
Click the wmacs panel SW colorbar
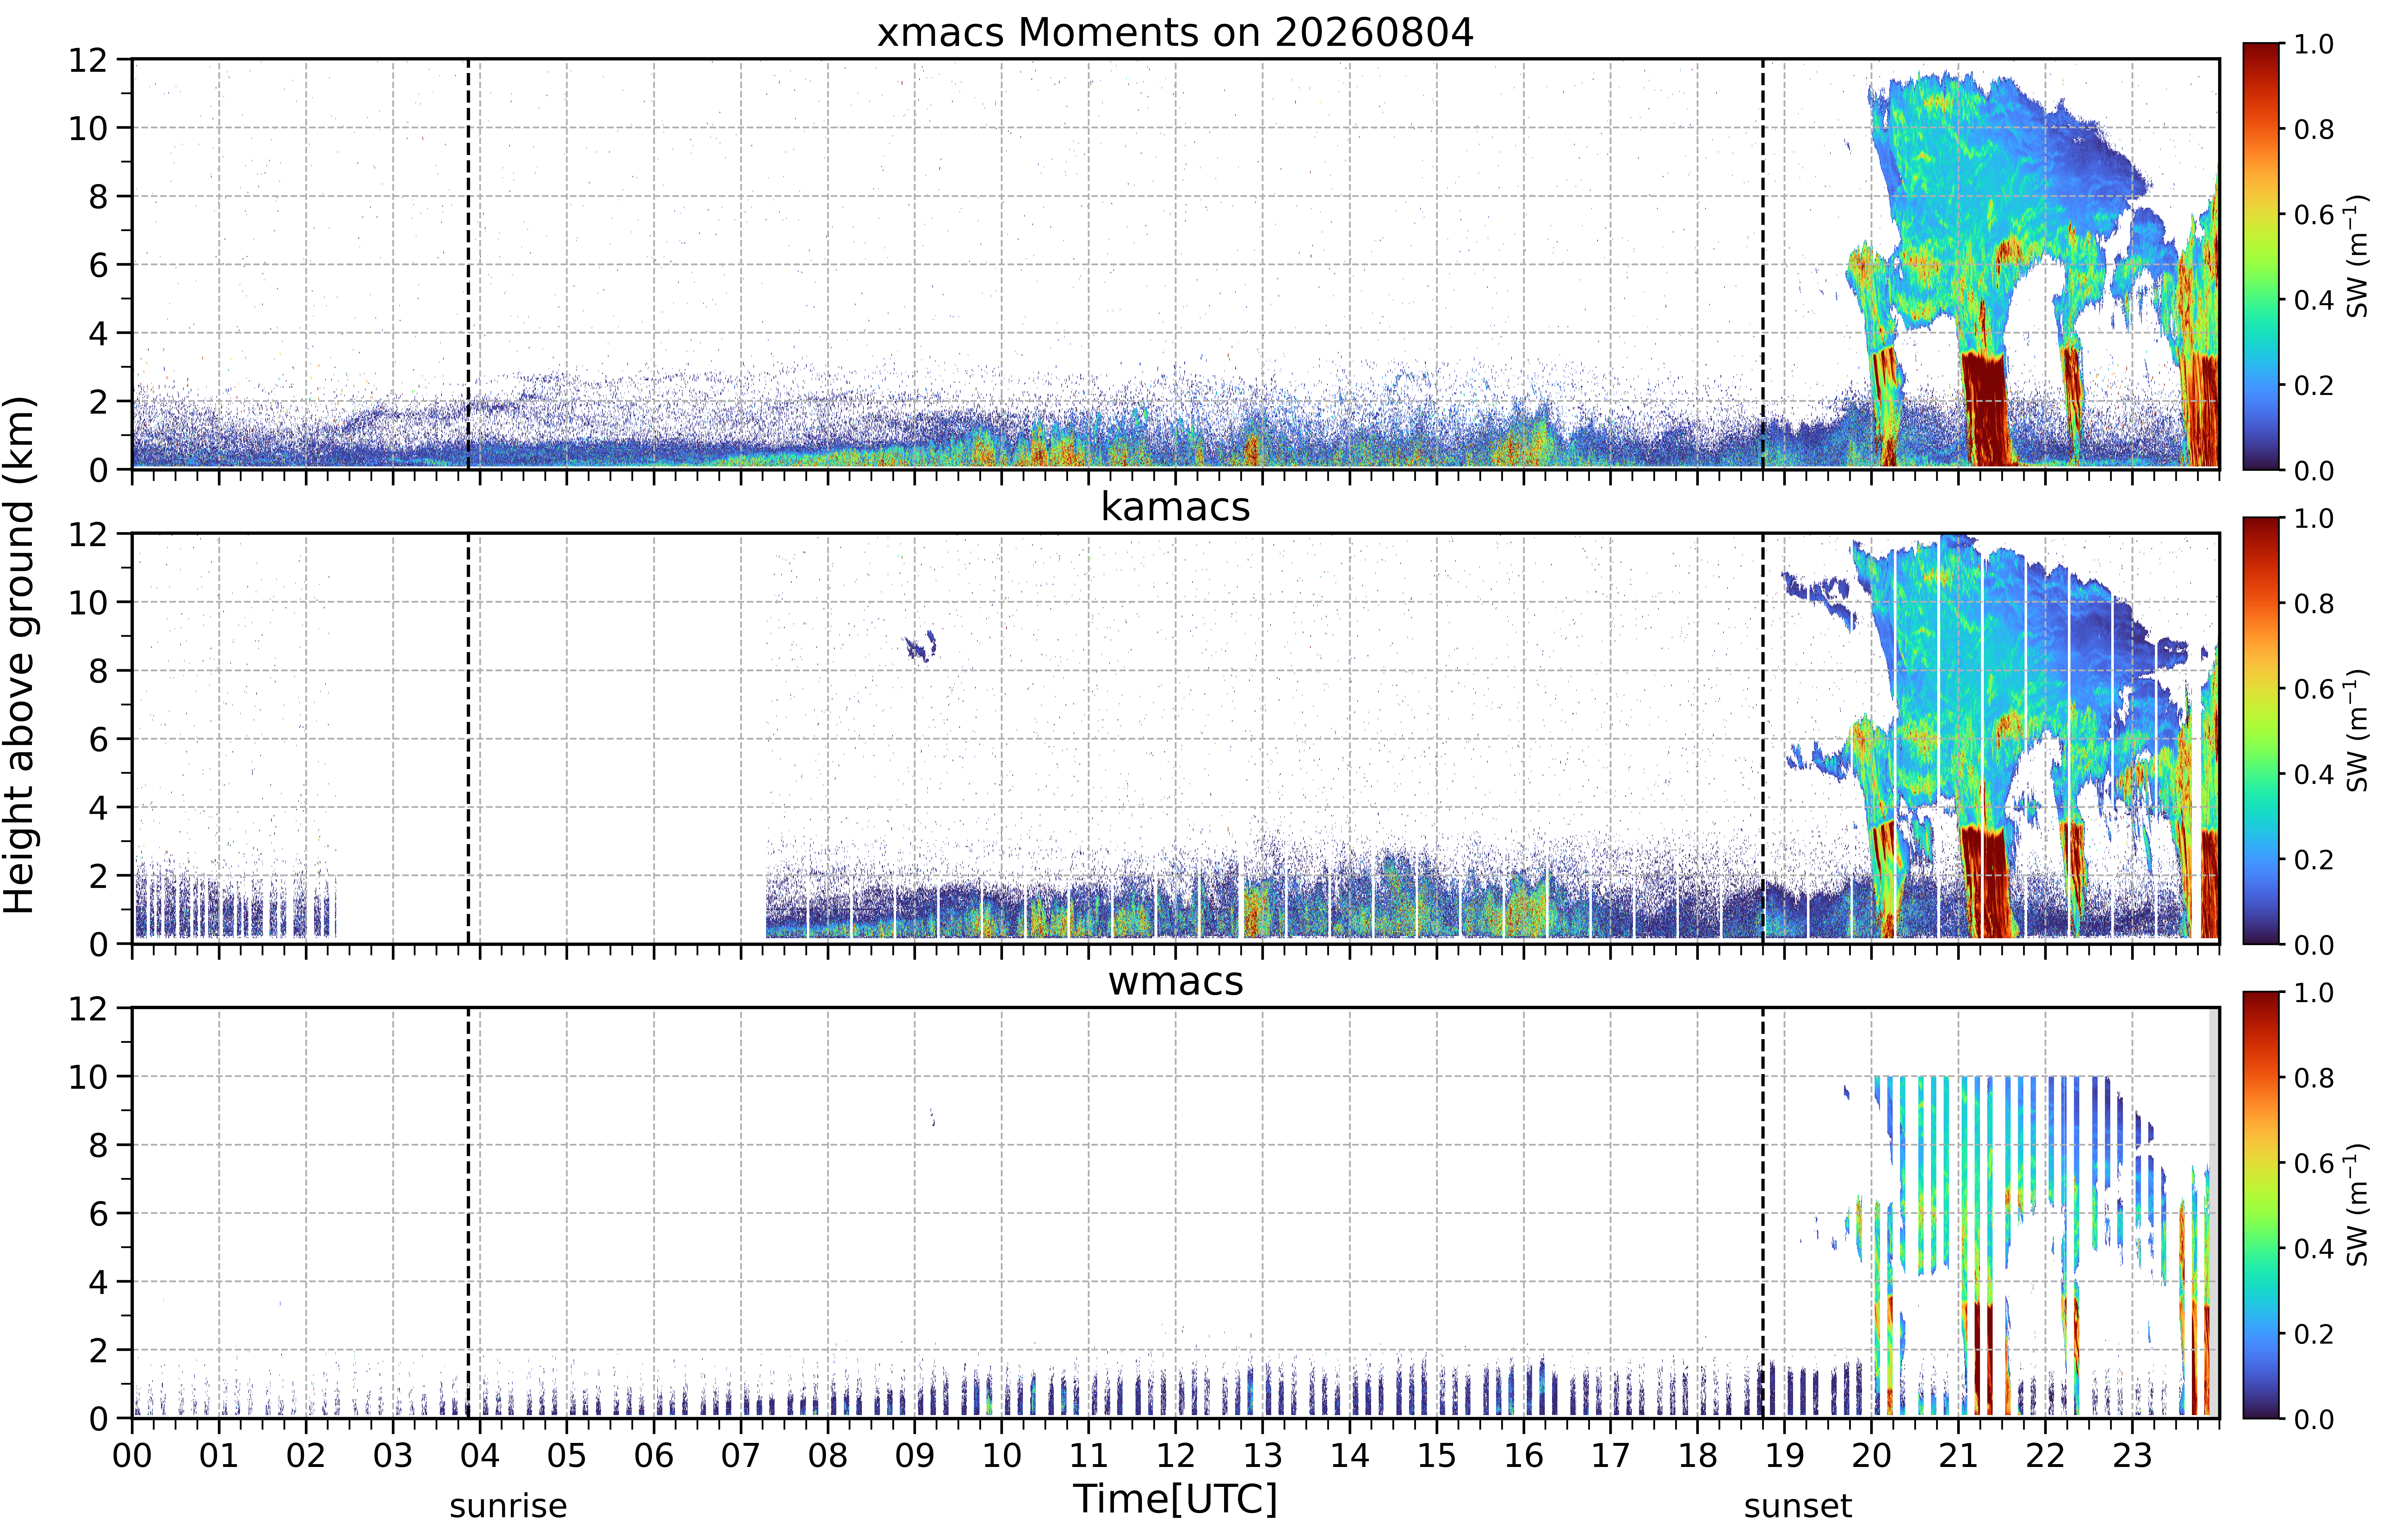point(2260,1205)
